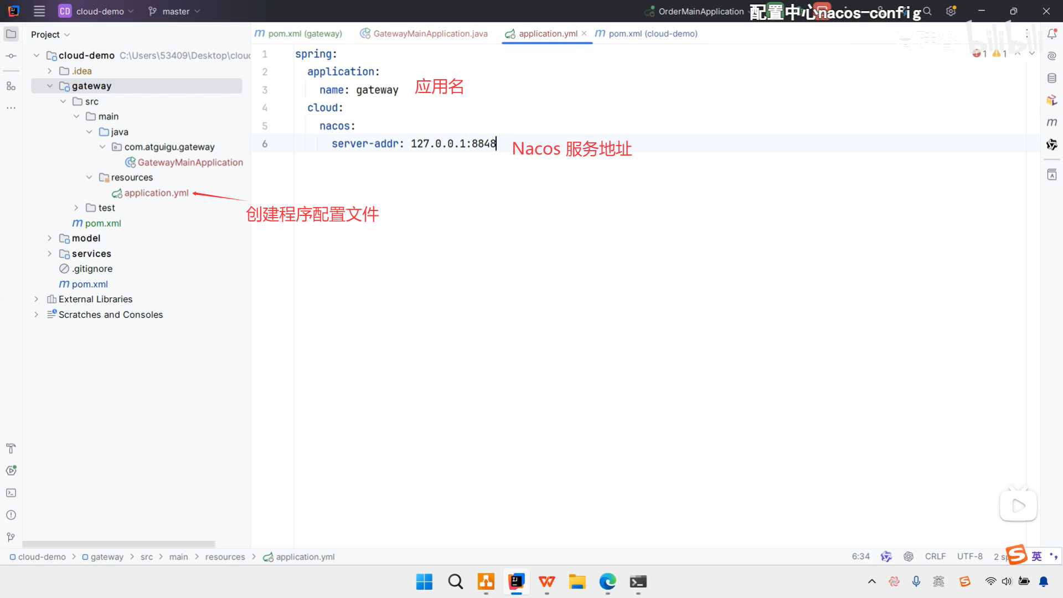Click the UTF-8 encoding status

(969, 556)
